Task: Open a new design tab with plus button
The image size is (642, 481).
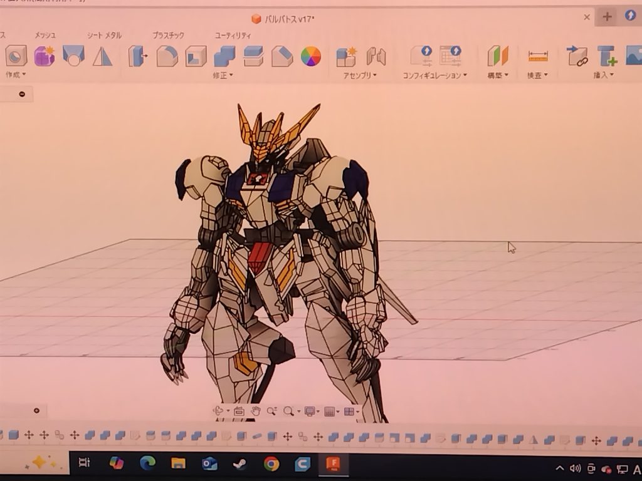Action: tap(607, 17)
